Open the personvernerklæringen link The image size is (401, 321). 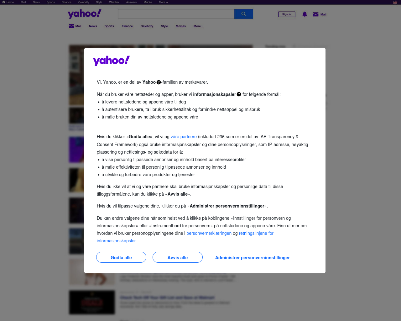209,233
